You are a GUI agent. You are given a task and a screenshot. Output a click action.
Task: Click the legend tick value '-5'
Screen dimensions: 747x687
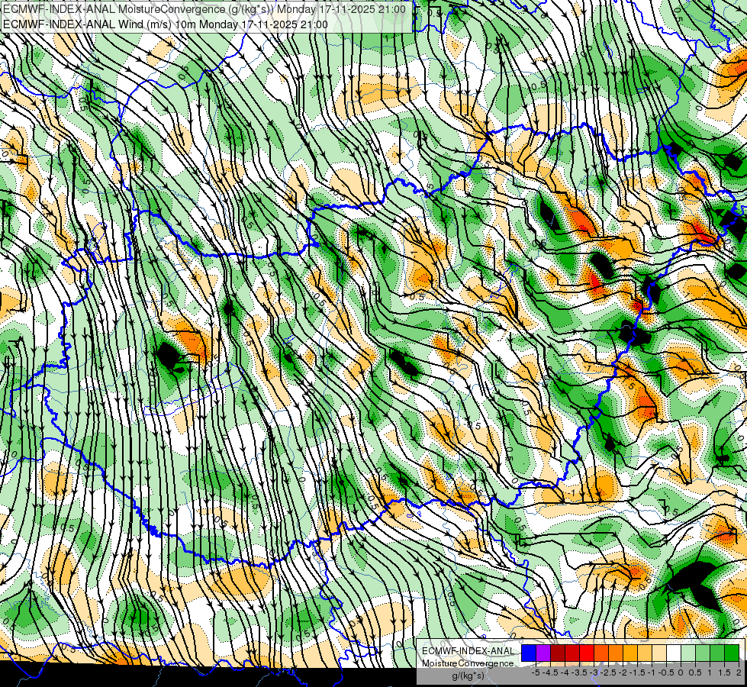tap(536, 672)
